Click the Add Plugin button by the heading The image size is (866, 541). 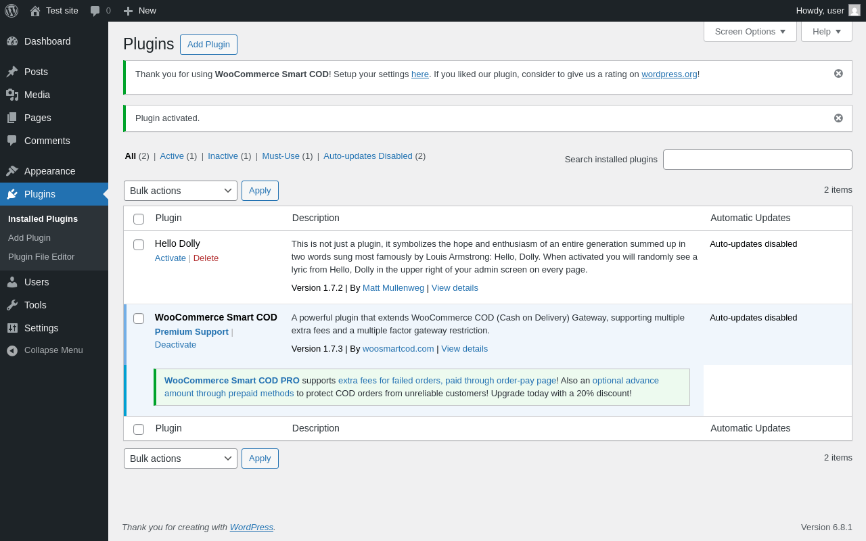click(x=208, y=45)
